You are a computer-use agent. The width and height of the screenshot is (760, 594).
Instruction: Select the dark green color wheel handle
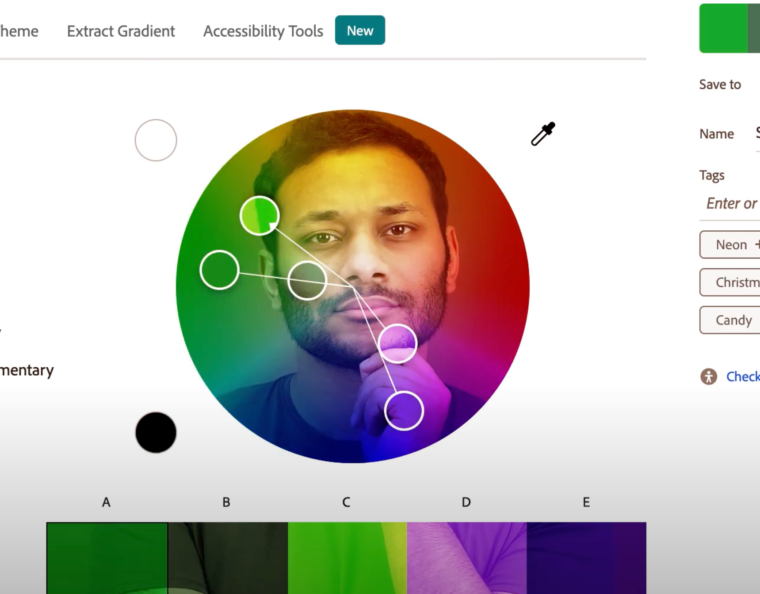point(220,270)
